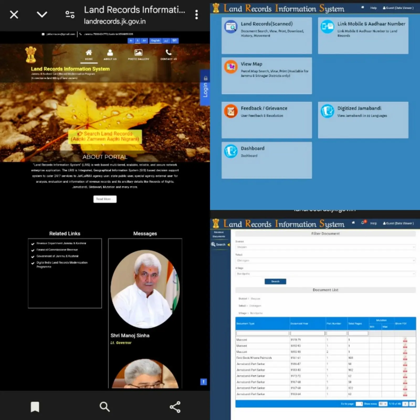Open the Tehsil dropdown in Filter Document

[x=325, y=260]
